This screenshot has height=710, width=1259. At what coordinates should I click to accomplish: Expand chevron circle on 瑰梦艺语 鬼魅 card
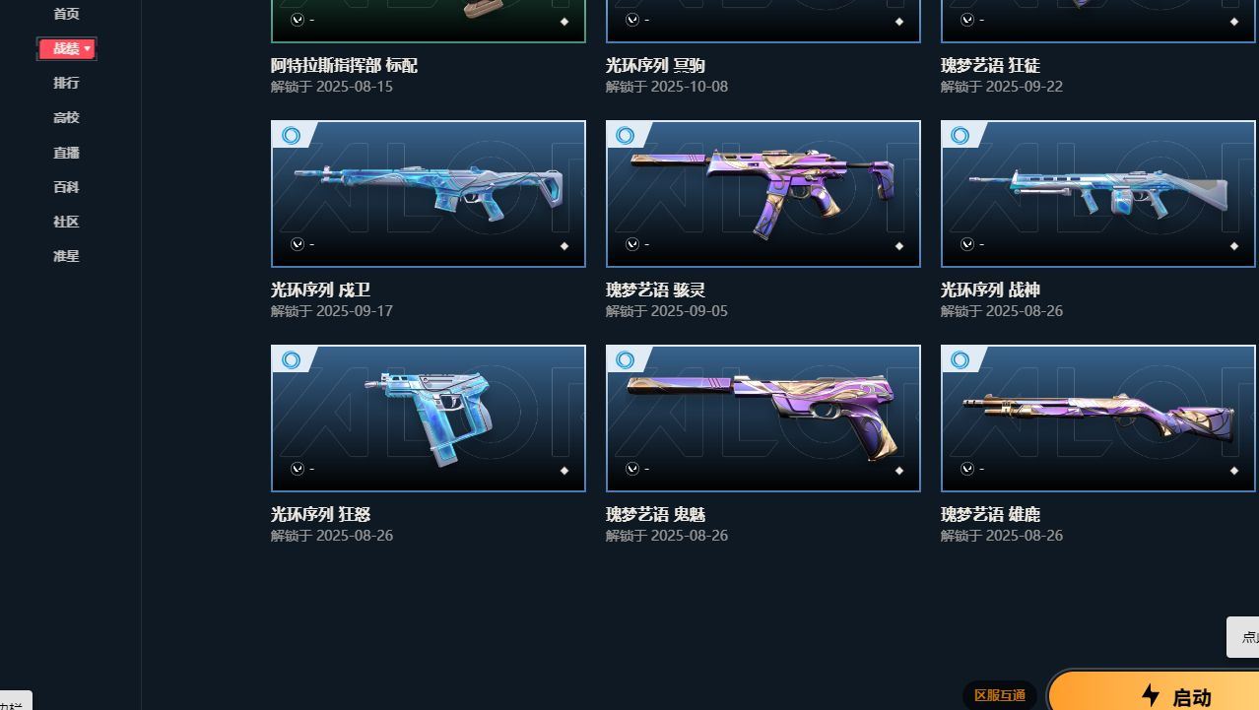tap(632, 469)
